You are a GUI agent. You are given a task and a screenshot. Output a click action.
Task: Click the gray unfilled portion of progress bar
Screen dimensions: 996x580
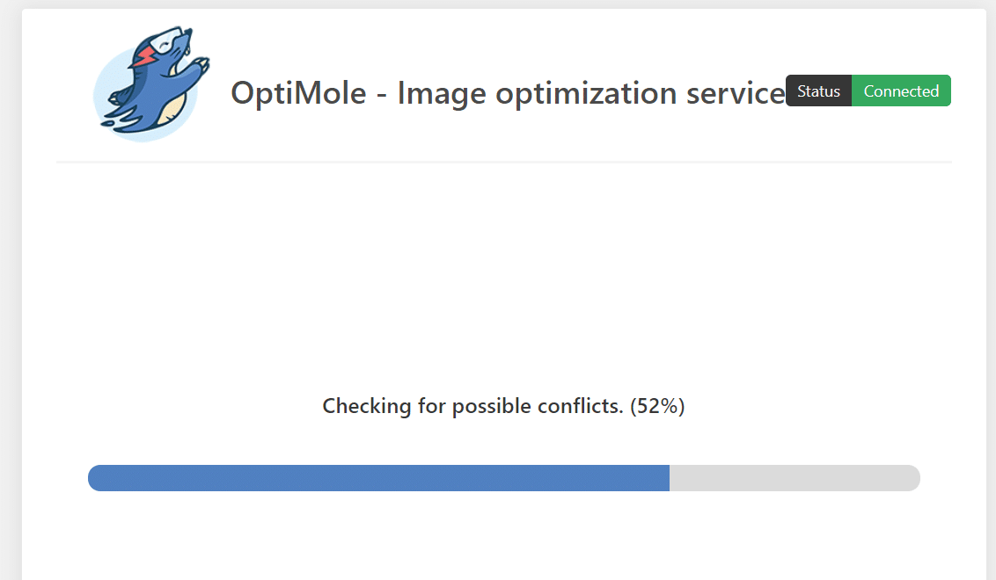coord(792,478)
